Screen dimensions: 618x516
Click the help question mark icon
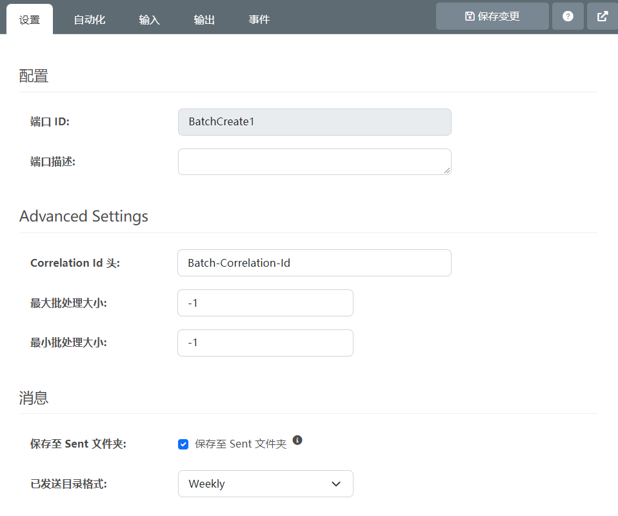tap(568, 16)
